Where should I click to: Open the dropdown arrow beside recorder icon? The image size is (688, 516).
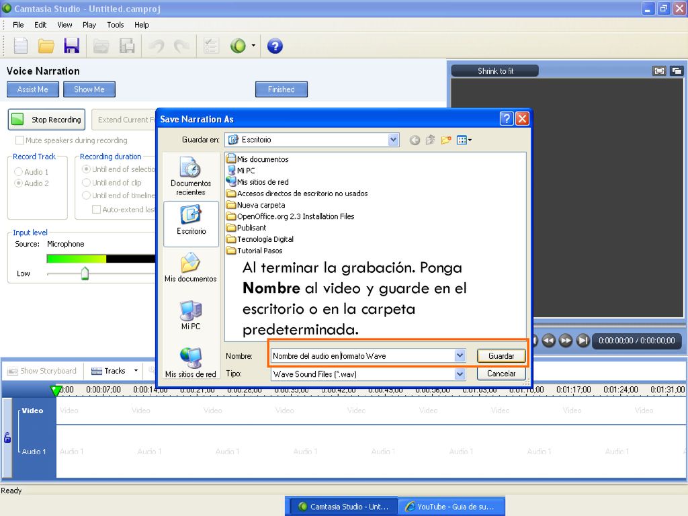click(x=253, y=46)
